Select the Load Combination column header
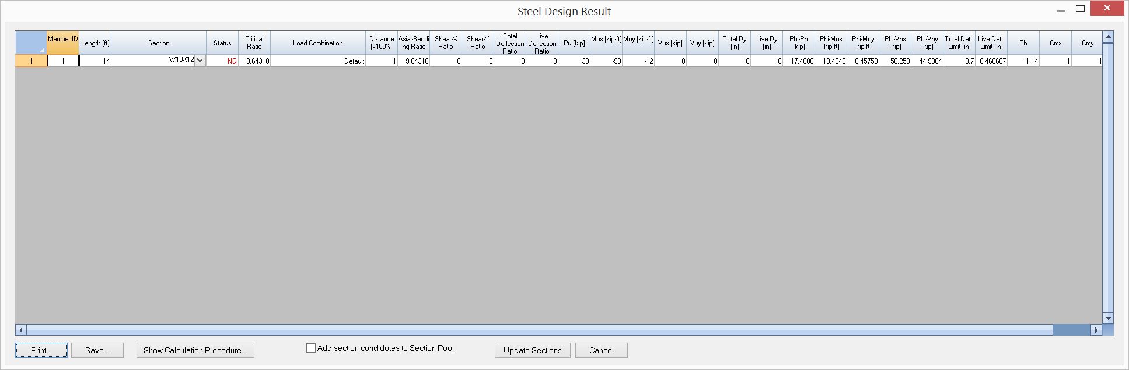The image size is (1129, 370). pos(318,43)
